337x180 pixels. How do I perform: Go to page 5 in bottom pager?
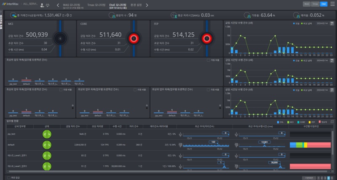[332, 178]
